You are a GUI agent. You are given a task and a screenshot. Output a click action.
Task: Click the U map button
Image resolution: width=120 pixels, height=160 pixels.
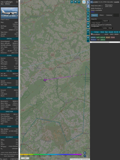point(72,2)
